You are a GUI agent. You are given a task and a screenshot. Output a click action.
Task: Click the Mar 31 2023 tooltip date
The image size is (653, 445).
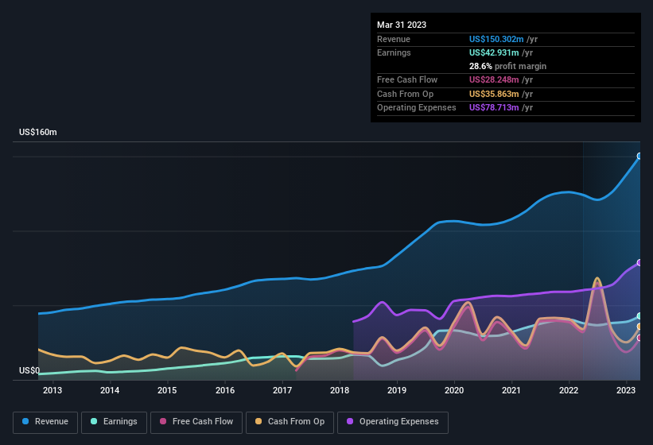[x=402, y=25]
